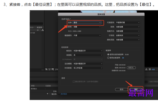
Task: Click the 取消 button
Action: [x=121, y=89]
